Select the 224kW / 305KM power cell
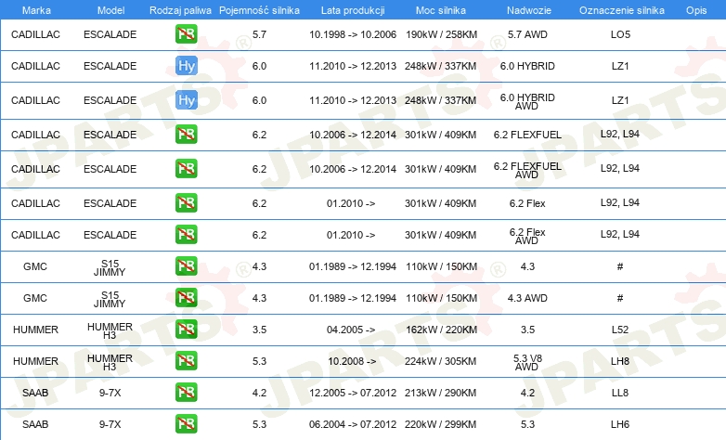 (x=441, y=361)
